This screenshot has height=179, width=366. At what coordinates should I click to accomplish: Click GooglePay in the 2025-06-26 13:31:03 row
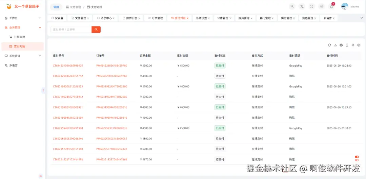[x=296, y=86]
